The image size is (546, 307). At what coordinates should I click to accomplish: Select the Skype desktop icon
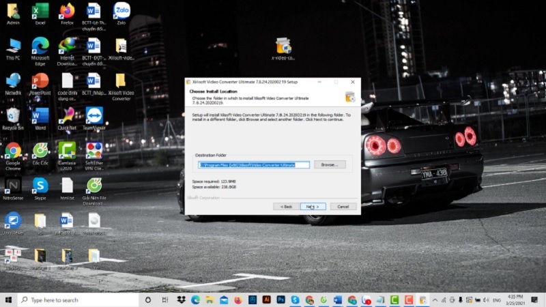[40, 186]
